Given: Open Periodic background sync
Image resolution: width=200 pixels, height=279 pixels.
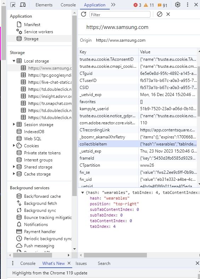Looking at the screenshot, I should point(48,239).
